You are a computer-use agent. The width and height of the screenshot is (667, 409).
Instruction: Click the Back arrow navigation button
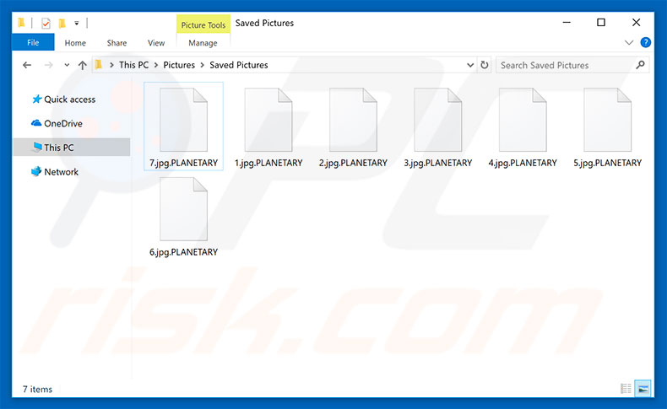(27, 65)
